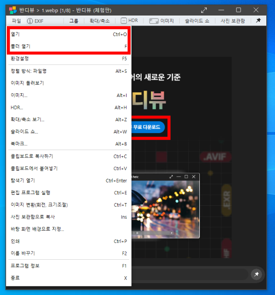The height and width of the screenshot is (295, 275).
Task: Open 확대/축소 보기... menu entry
Action: pos(69,119)
